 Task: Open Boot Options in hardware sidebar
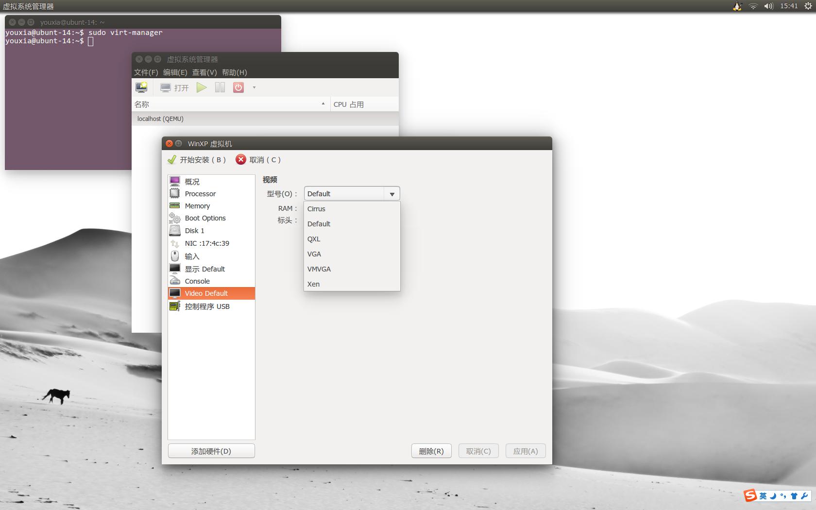[204, 218]
